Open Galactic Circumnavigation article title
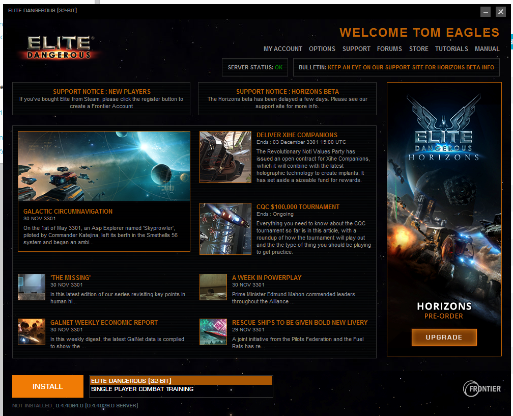The height and width of the screenshot is (416, 513). 68,212
